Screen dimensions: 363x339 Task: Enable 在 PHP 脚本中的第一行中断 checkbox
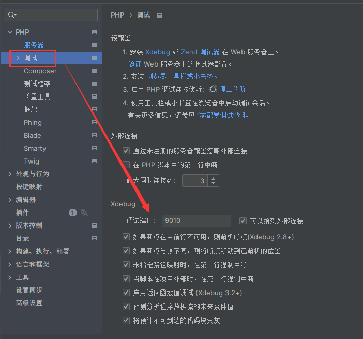(x=126, y=165)
